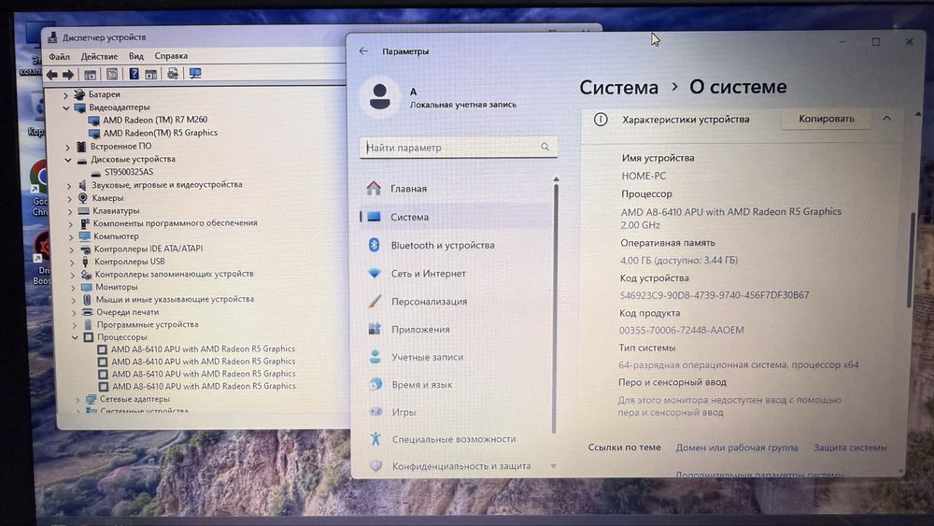Viewport: 934px width, 526px height.
Task: Open the Действие menu in Device Manager
Action: click(x=99, y=56)
